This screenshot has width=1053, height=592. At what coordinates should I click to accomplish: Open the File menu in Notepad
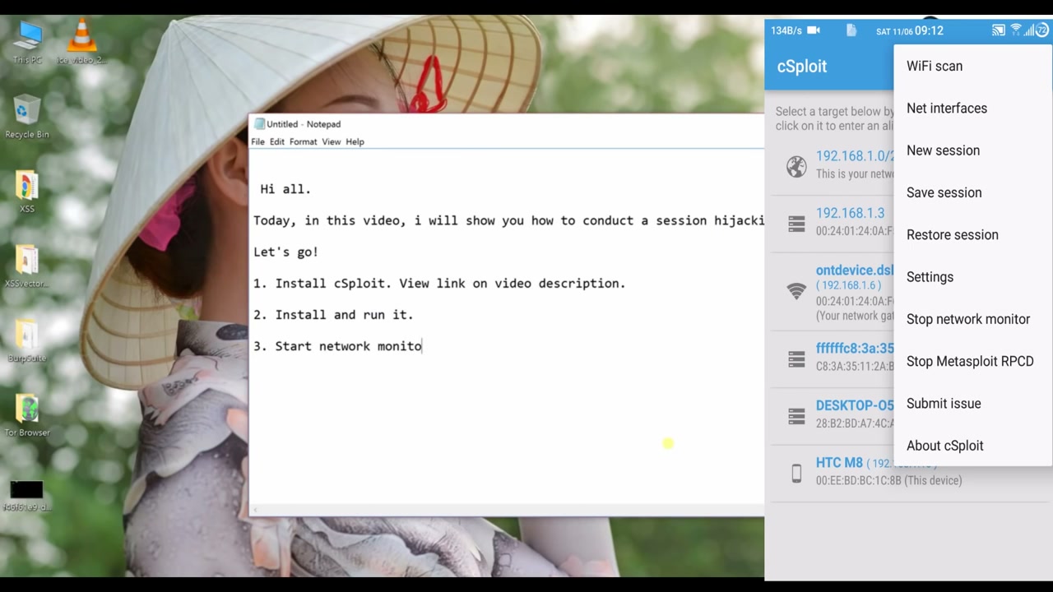[257, 141]
